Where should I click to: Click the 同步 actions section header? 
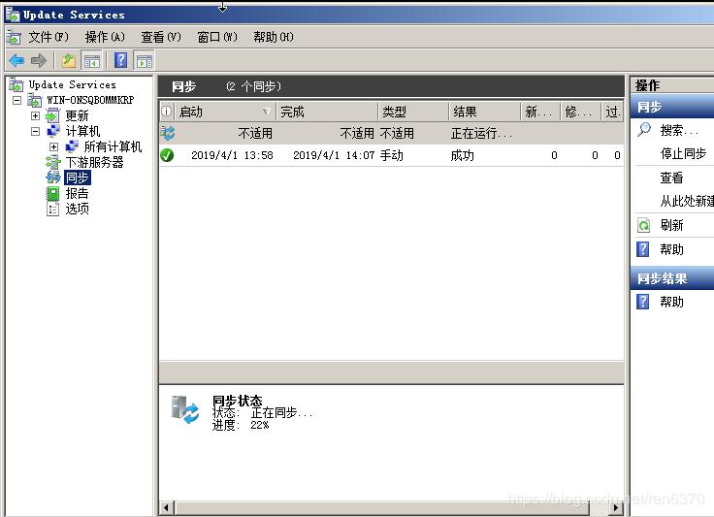tap(672, 108)
